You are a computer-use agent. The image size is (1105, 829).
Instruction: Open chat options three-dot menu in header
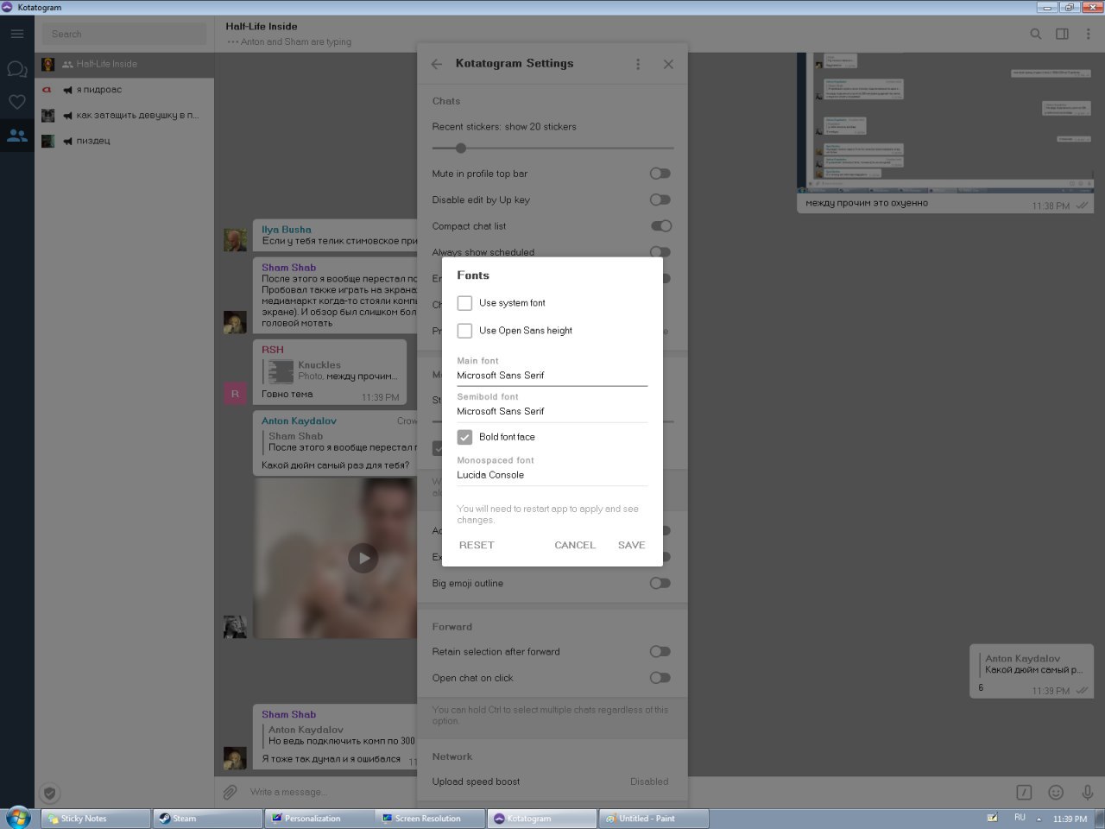coord(1089,34)
